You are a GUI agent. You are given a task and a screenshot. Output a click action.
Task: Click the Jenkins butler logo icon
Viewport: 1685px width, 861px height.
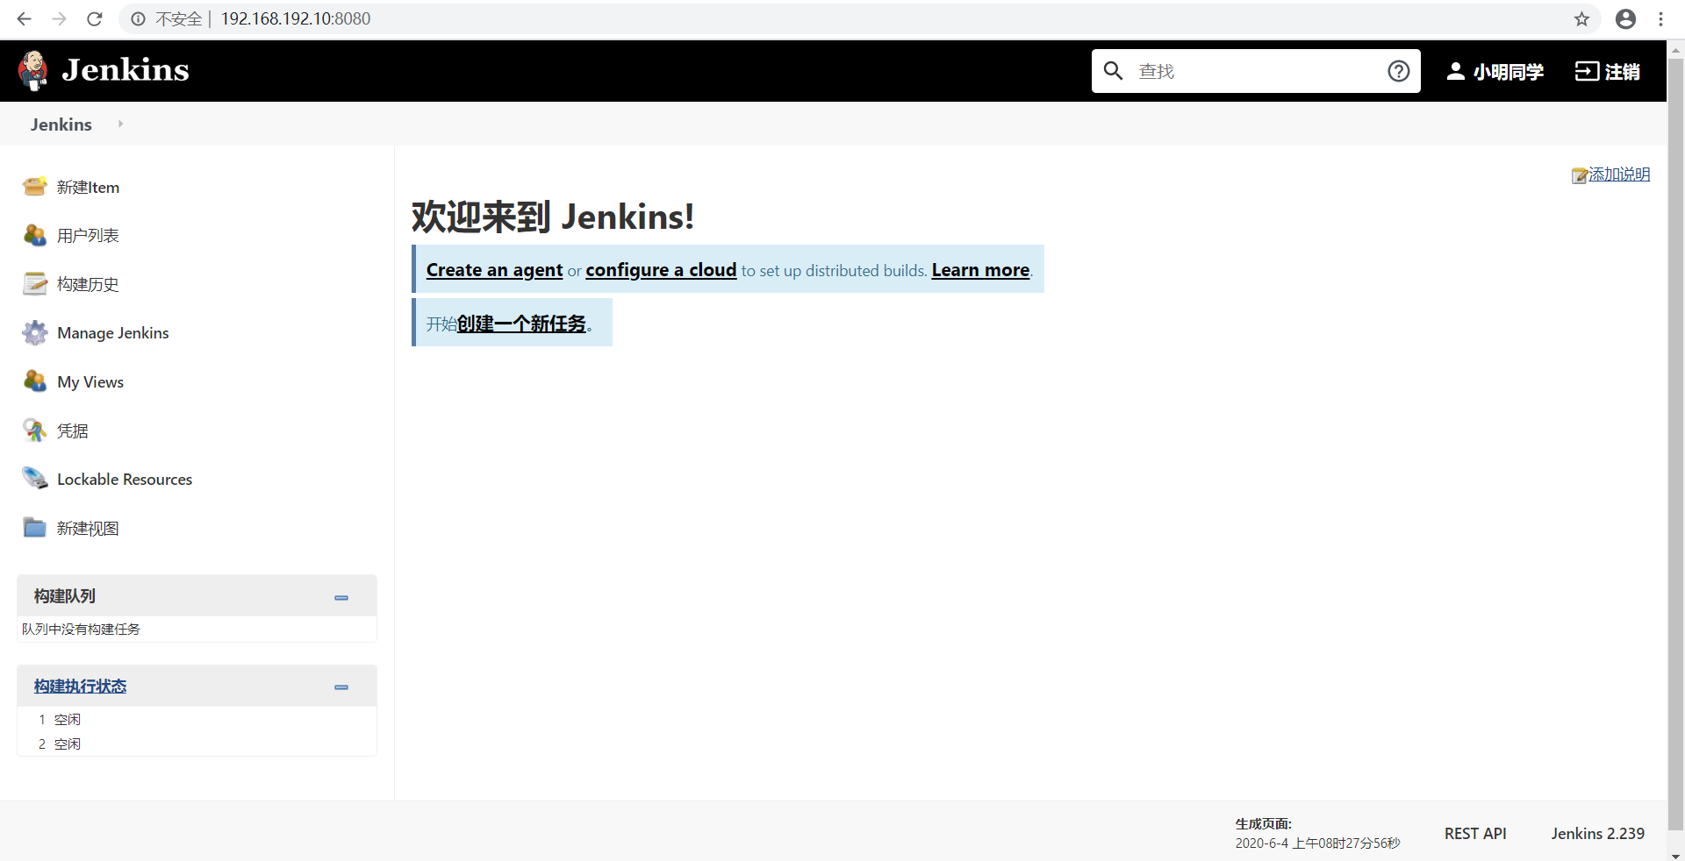coord(33,70)
